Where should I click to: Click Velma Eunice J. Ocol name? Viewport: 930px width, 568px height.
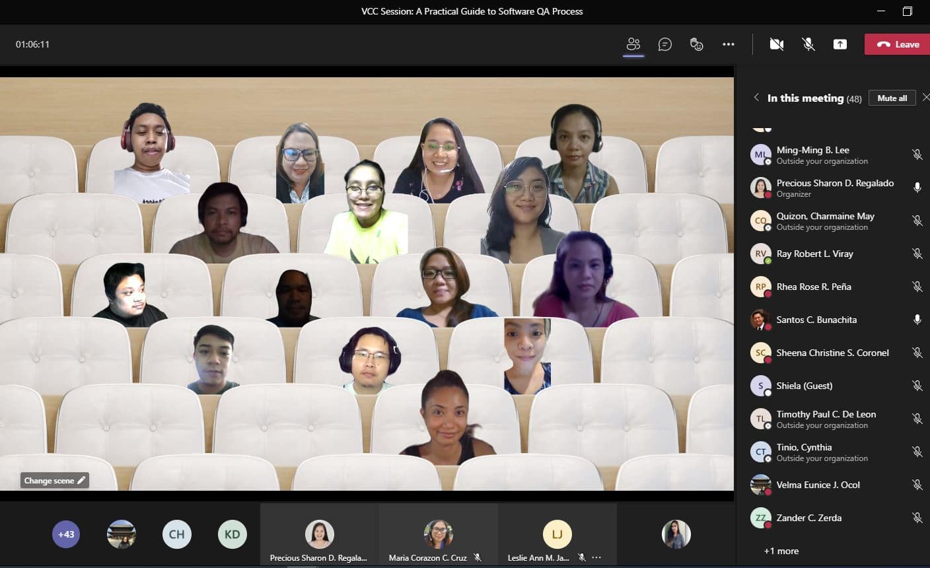818,485
